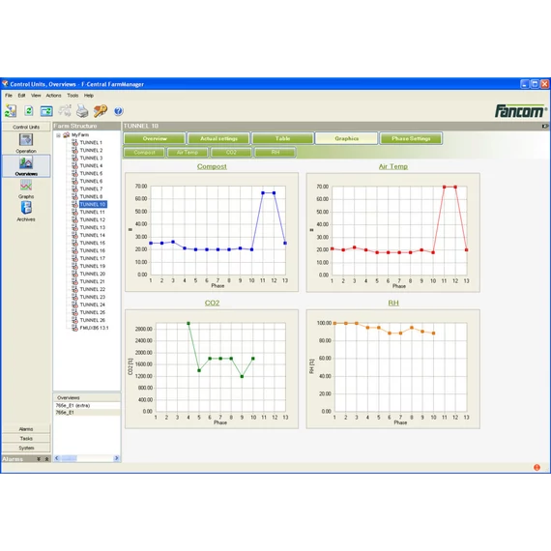
Task: Open the Graphs sidebar icon
Action: (x=26, y=186)
